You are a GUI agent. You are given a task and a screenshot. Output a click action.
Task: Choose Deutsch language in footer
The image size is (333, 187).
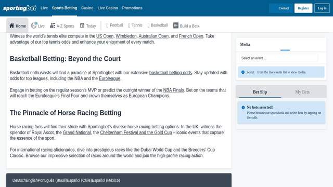click(x=19, y=180)
